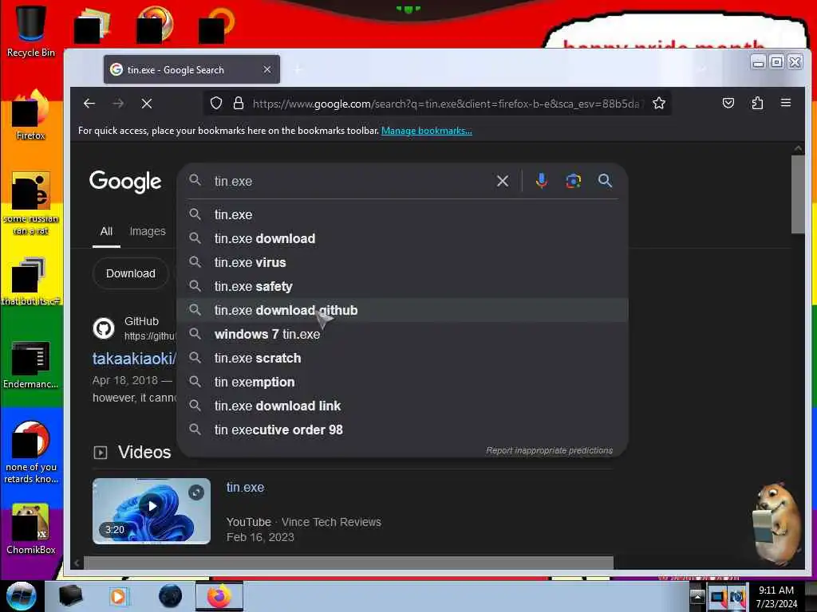Click the padlock site information icon
Screen dimensions: 817x612
point(239,104)
